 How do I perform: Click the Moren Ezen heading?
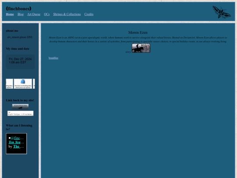tap(138, 33)
